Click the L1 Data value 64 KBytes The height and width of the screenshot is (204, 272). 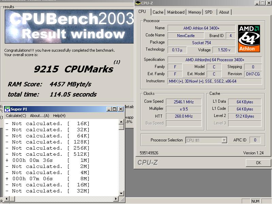245,102
